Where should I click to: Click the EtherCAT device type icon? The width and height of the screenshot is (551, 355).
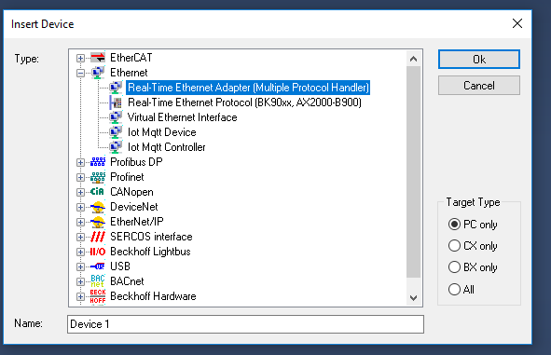point(98,58)
